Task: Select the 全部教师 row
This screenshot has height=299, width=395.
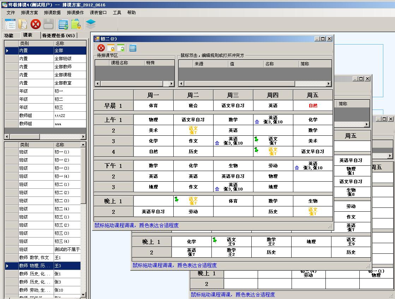Action: tap(45, 66)
